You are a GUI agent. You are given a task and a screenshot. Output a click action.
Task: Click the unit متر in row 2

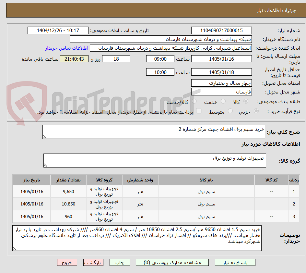tap(140, 204)
